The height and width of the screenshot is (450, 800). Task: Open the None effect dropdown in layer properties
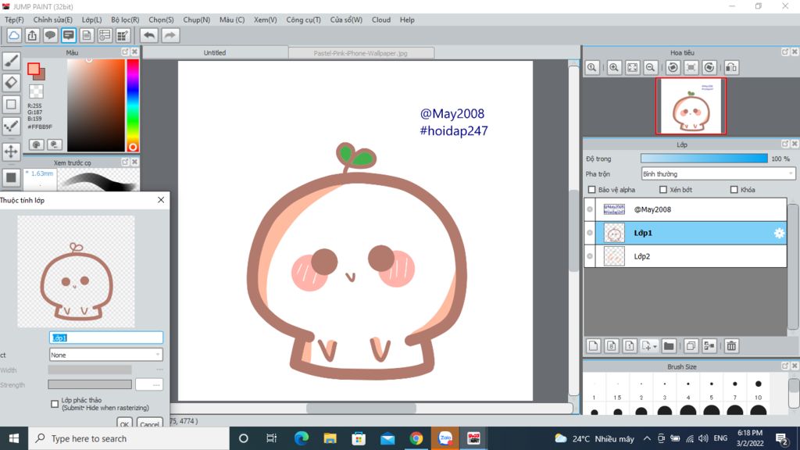(105, 355)
